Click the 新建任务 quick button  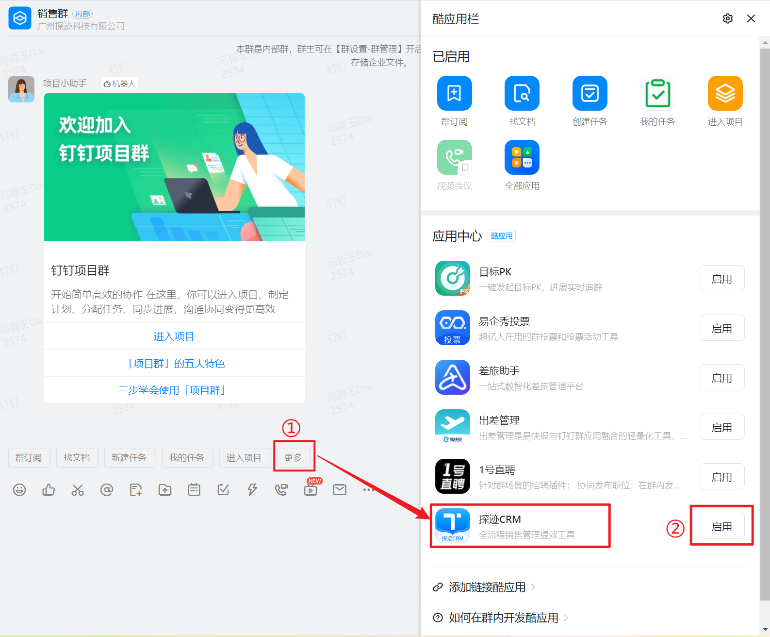(x=130, y=458)
